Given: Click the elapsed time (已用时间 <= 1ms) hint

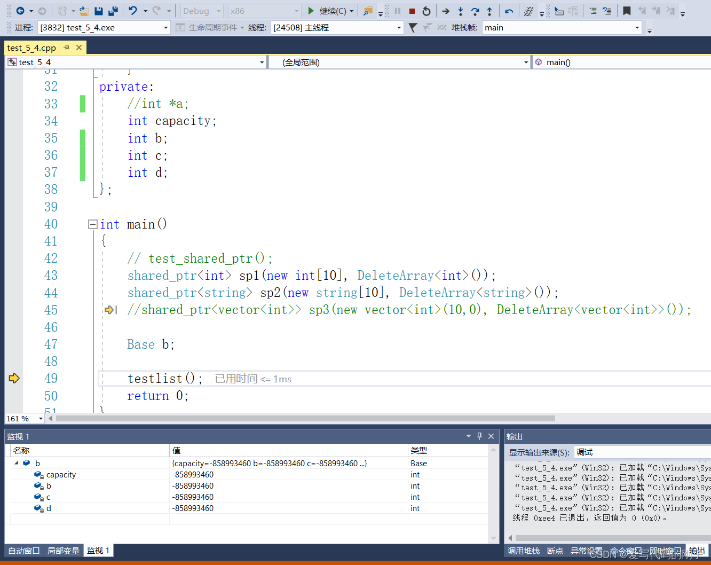Looking at the screenshot, I should [253, 379].
